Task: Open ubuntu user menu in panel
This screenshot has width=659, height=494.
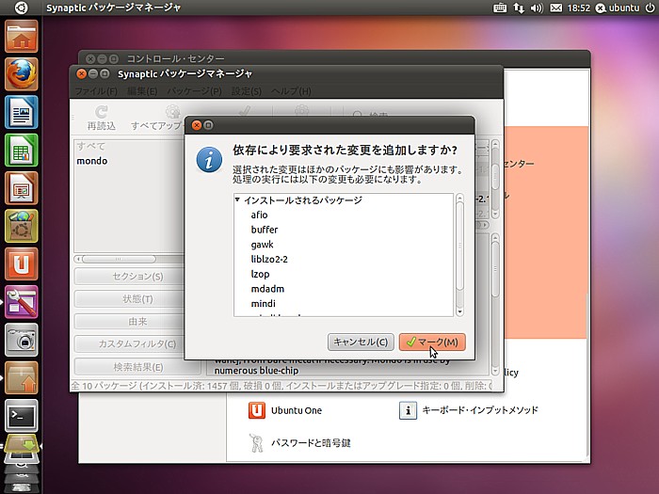Action: [x=618, y=8]
